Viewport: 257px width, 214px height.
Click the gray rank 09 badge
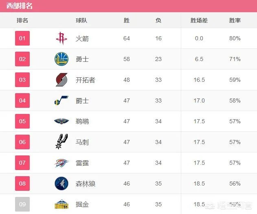click(22, 204)
